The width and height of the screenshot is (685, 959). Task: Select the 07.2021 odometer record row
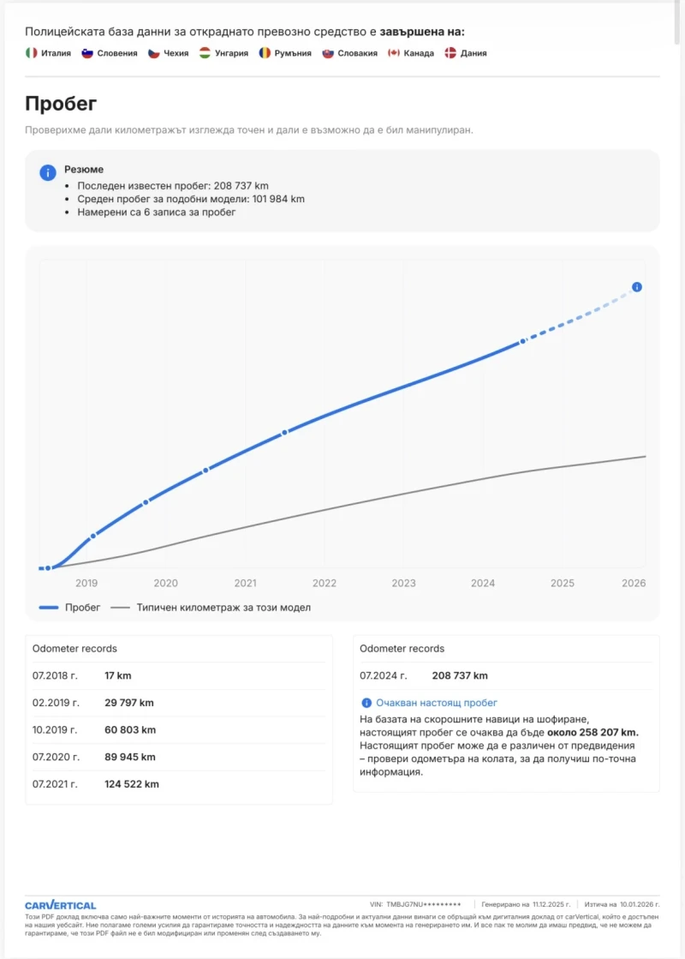(x=179, y=784)
